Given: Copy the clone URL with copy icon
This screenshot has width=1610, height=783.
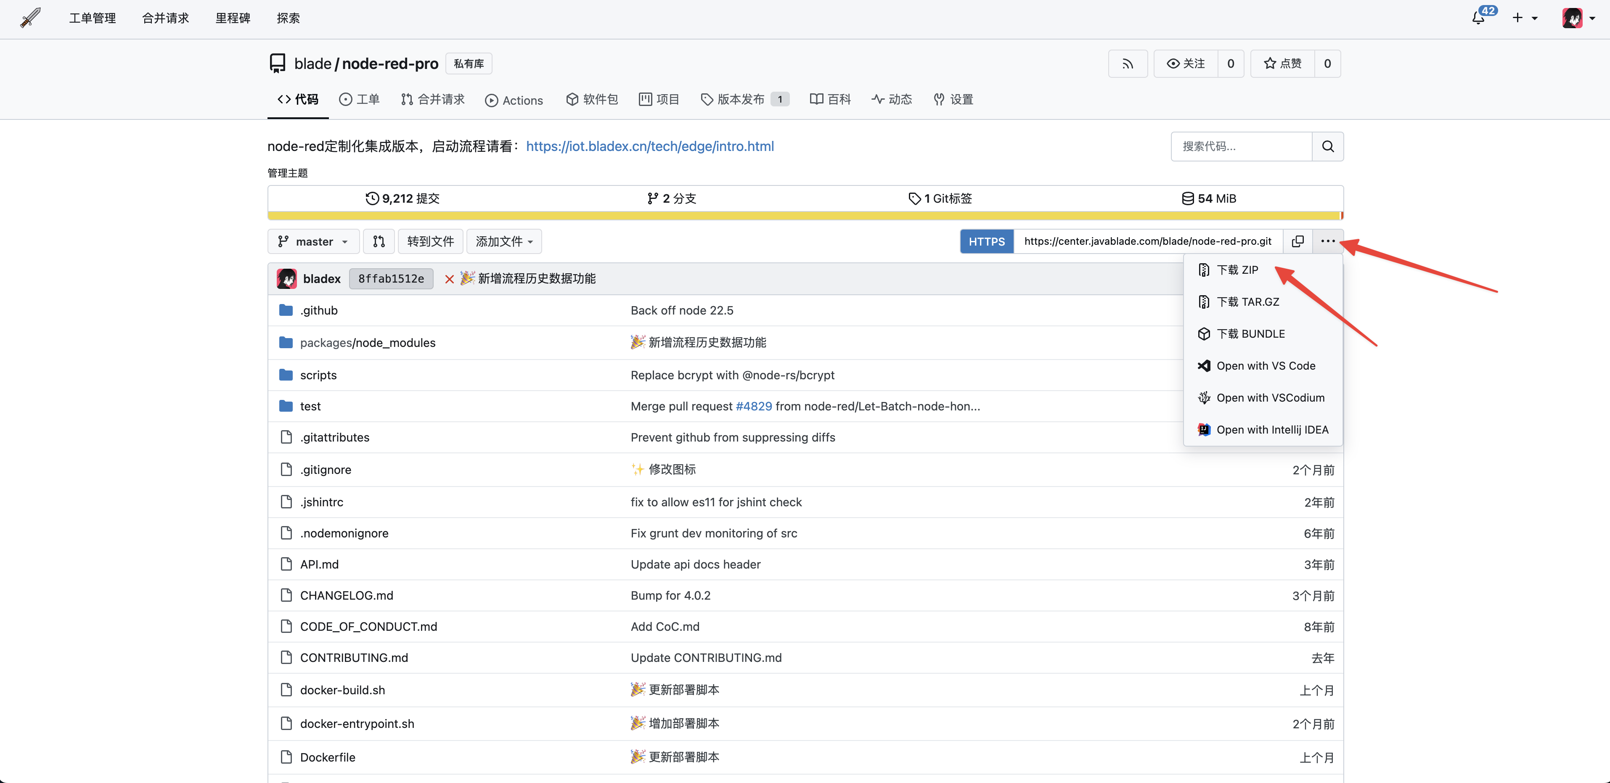Looking at the screenshot, I should 1298,241.
